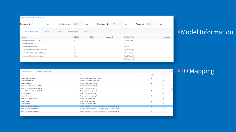
Task: Click the Circuit Model Step Size heading
Action: [32, 18]
